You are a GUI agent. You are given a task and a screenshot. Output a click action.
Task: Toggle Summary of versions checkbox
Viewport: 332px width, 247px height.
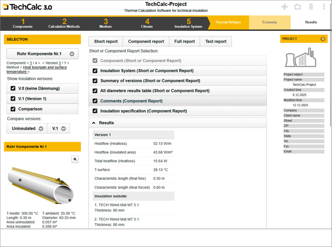(95, 81)
